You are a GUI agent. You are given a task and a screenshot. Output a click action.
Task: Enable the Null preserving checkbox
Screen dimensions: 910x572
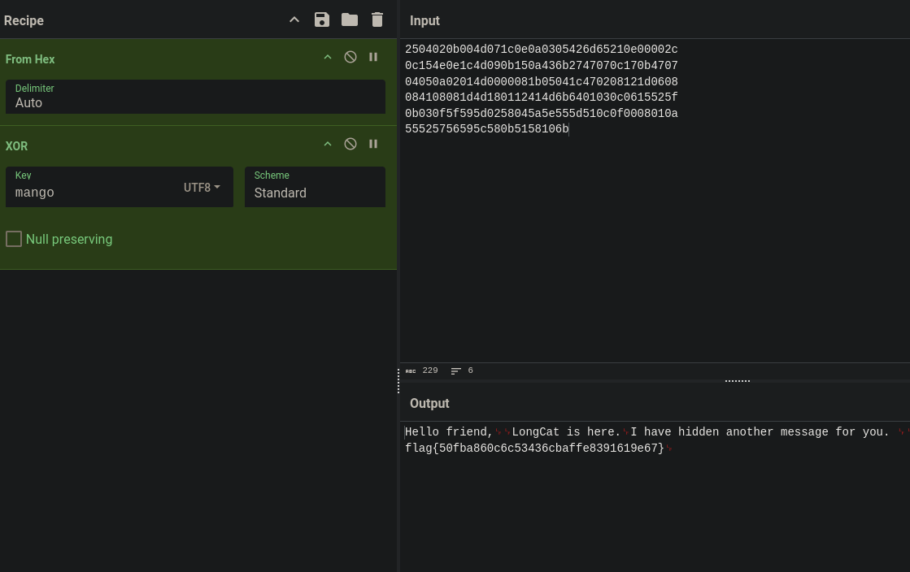[14, 239]
